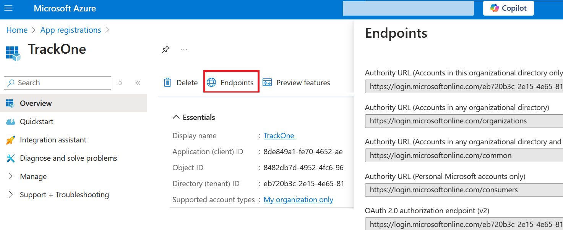Click the OAuth 2.0 authorization endpoint (v2) label
Screen dimensions: 563x230
point(427,211)
